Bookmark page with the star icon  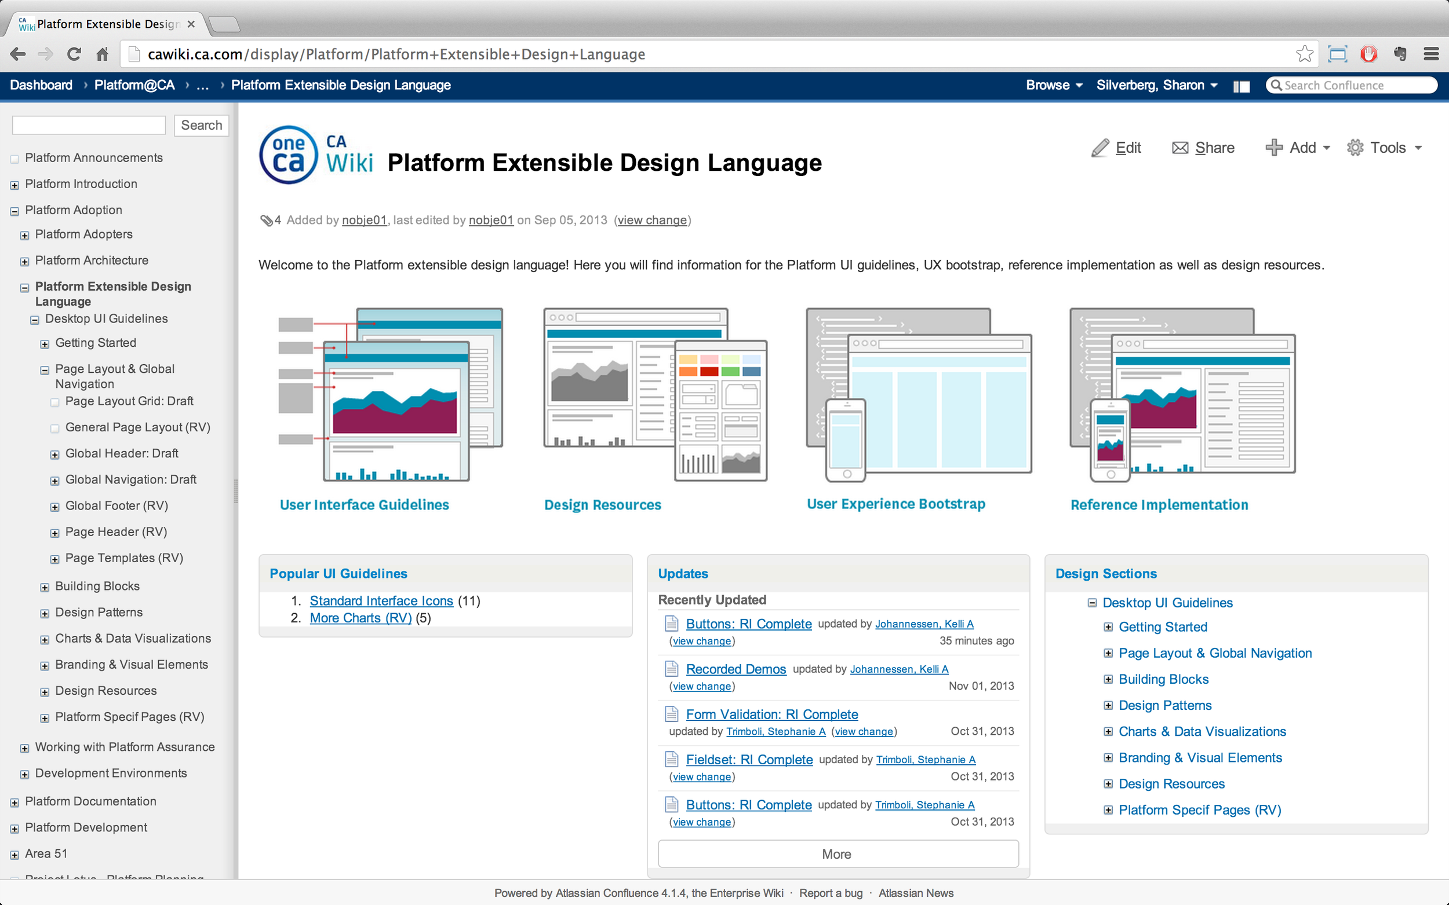(x=1304, y=54)
